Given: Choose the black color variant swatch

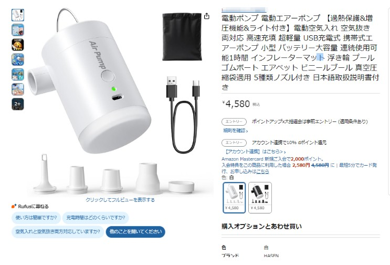Looking at the screenshot, I should pyautogui.click(x=260, y=198).
